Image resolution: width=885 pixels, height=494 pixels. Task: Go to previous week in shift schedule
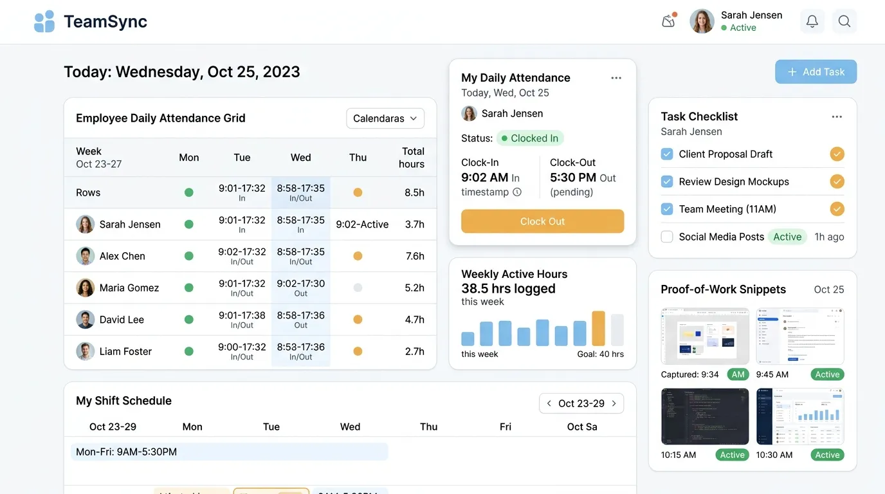click(x=549, y=403)
